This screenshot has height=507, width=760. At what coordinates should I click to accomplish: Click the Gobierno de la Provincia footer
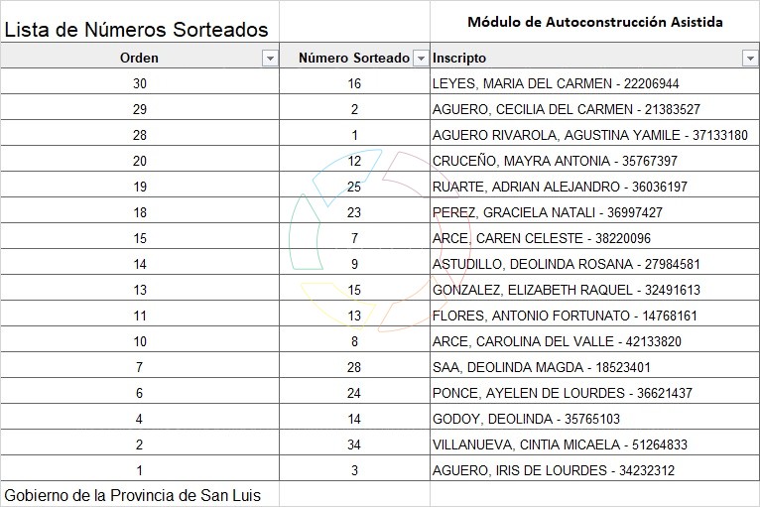(x=133, y=494)
